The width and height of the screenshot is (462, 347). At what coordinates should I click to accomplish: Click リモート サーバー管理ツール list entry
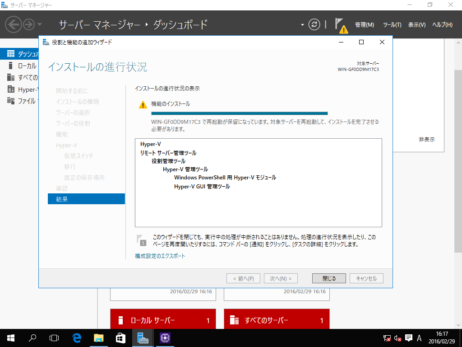[x=168, y=153]
